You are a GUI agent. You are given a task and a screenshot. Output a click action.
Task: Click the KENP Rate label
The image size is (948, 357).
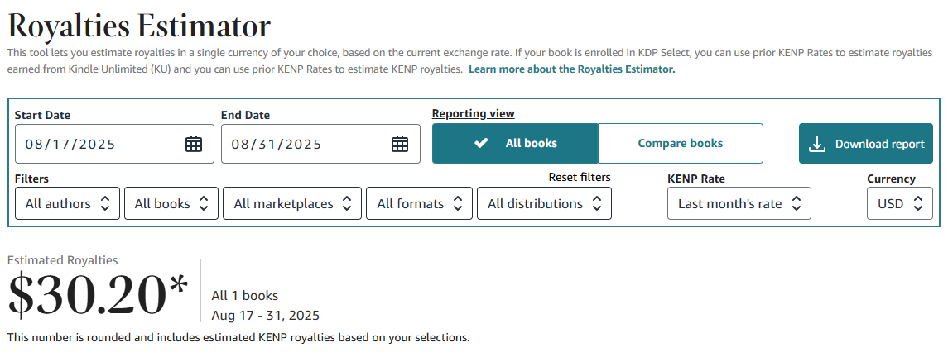point(695,179)
